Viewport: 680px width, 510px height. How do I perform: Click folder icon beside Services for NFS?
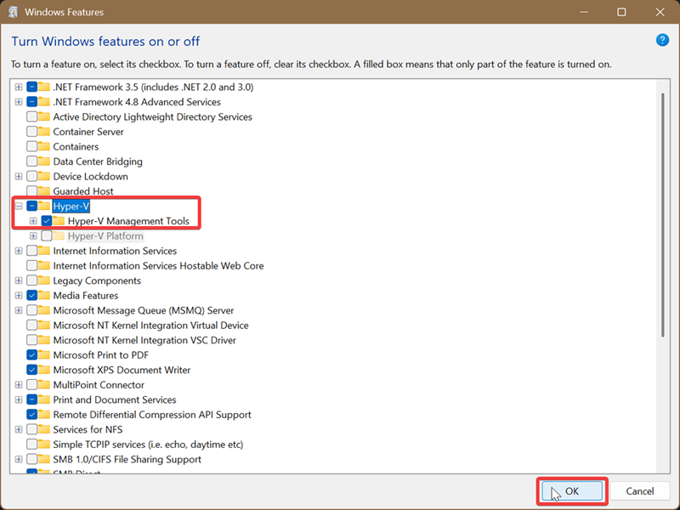click(x=44, y=429)
